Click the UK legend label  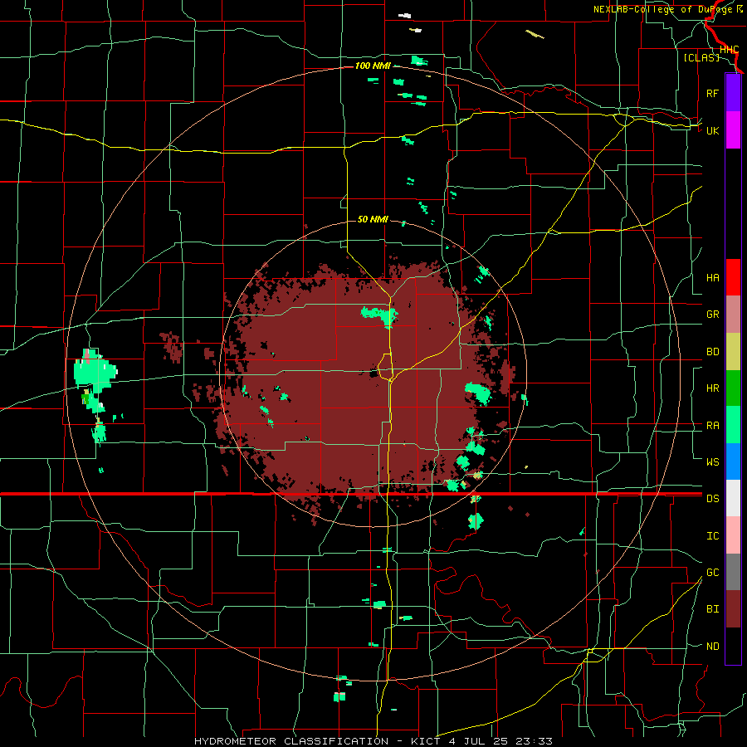(x=712, y=130)
